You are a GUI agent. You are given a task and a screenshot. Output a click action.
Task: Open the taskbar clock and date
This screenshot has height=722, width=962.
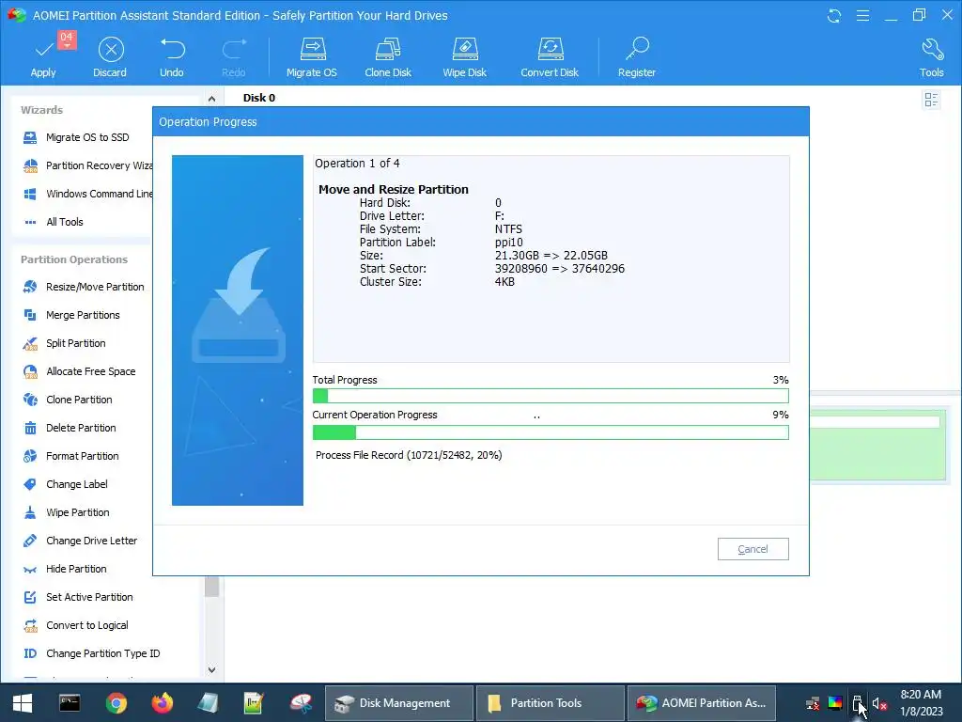coord(921,703)
